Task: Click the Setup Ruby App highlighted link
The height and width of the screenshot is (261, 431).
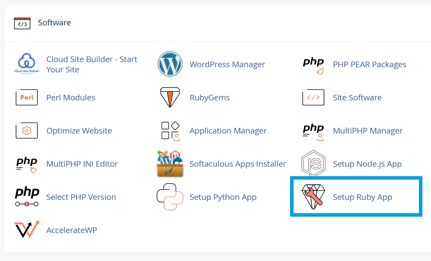Action: point(362,197)
